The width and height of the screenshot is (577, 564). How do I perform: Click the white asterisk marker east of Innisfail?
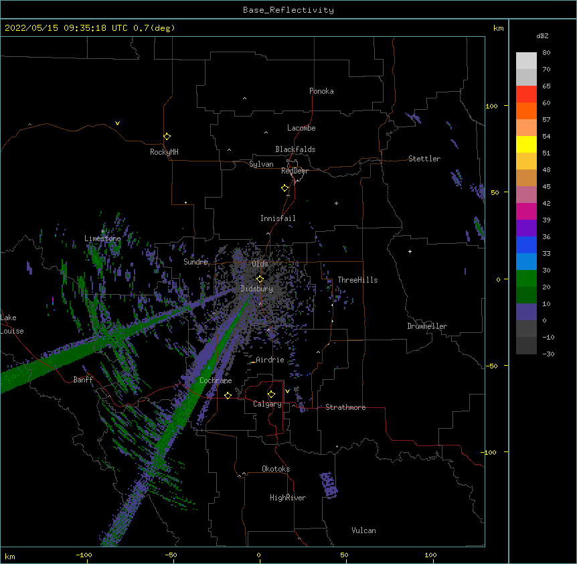[336, 203]
